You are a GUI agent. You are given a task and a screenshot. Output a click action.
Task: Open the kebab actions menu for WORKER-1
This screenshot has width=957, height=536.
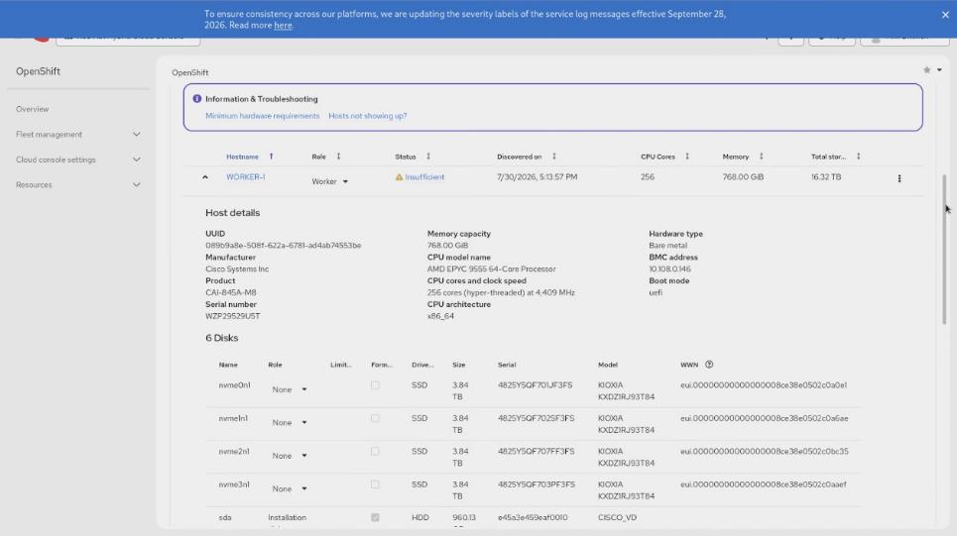[899, 178]
